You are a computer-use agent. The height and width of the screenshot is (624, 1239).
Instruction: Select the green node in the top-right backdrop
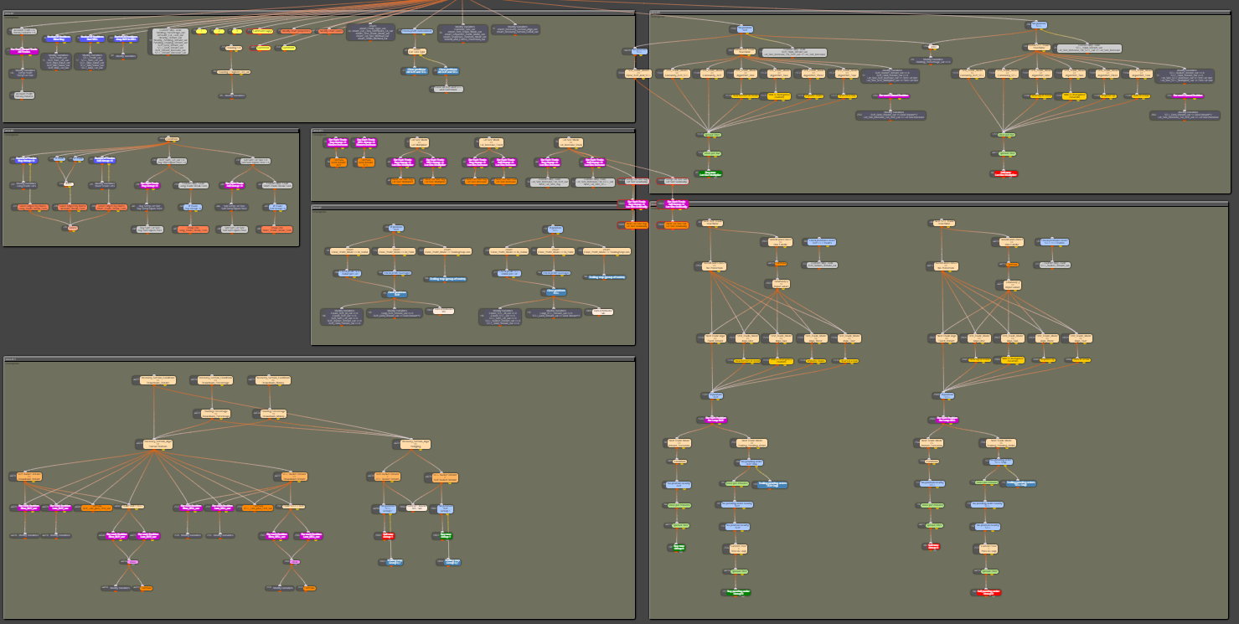tap(711, 173)
